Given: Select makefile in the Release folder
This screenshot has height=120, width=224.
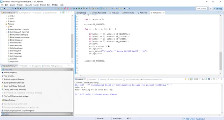Looking at the screenshot, I should 13,59.
